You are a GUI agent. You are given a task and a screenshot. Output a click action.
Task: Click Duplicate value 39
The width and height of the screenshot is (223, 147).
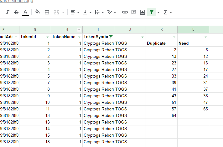pyautogui.click(x=162, y=83)
